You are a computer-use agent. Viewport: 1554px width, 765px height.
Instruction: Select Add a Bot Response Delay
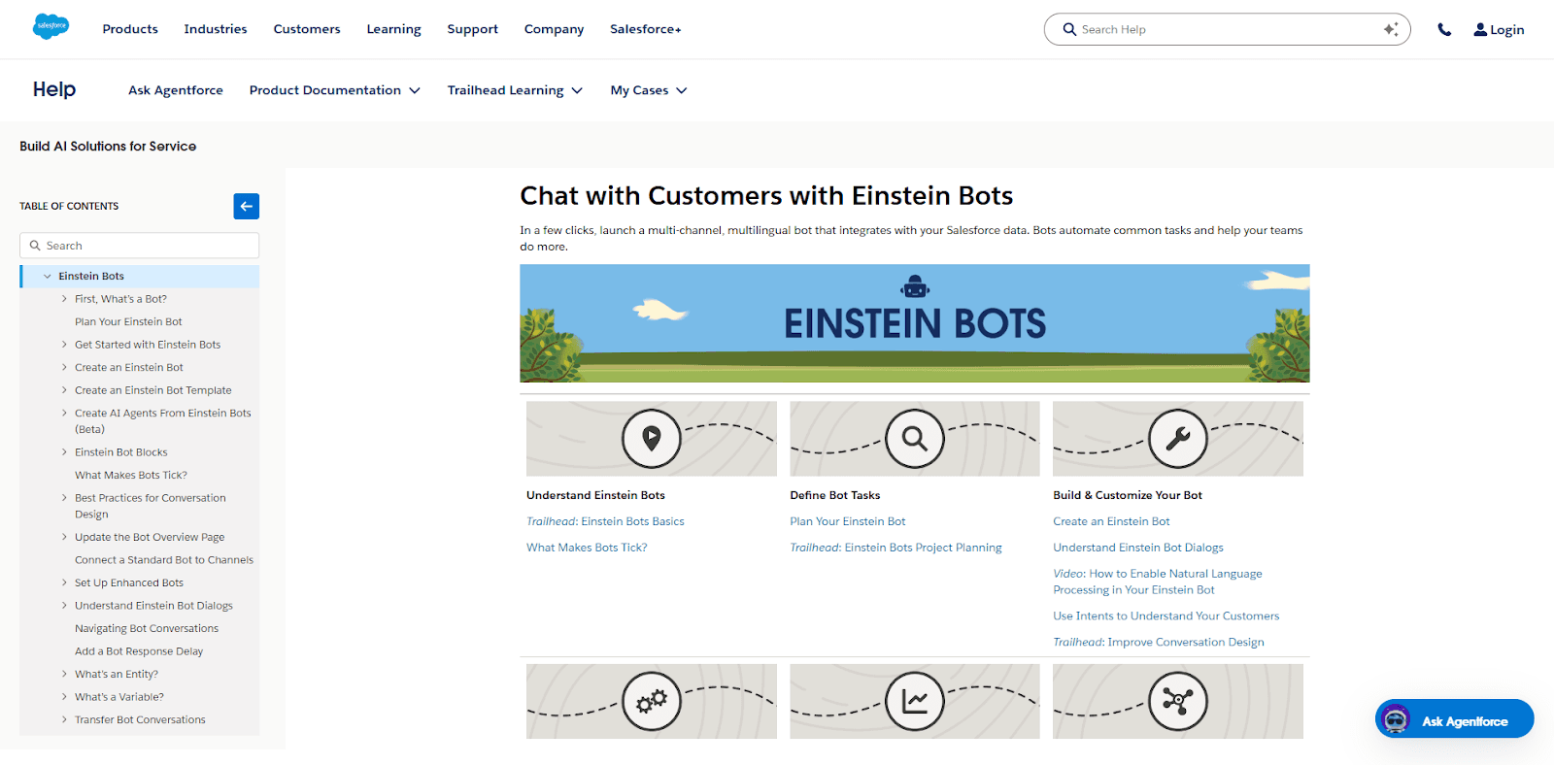139,651
